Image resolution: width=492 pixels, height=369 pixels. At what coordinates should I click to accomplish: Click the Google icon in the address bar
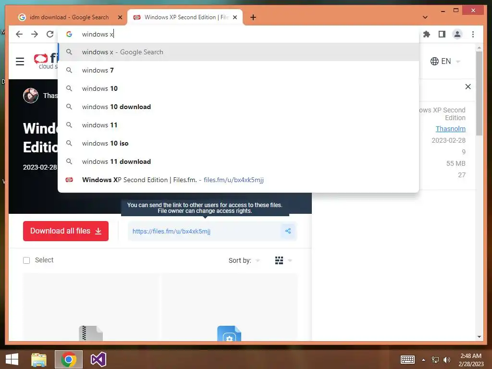(x=69, y=34)
